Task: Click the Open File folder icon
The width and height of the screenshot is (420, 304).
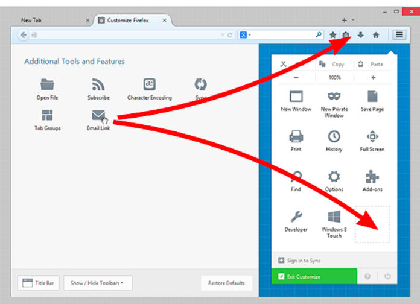Action: (47, 84)
